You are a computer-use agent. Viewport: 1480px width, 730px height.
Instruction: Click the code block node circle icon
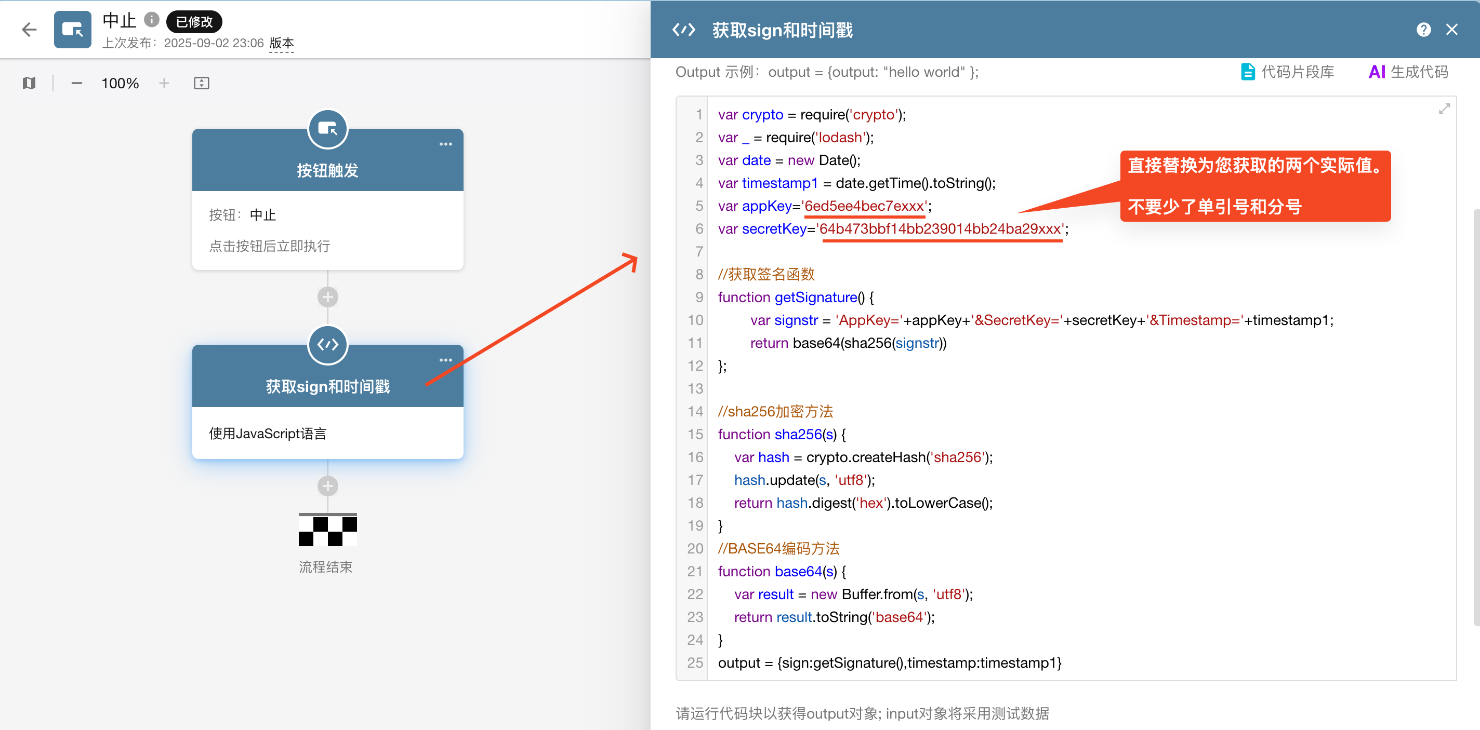pos(327,344)
